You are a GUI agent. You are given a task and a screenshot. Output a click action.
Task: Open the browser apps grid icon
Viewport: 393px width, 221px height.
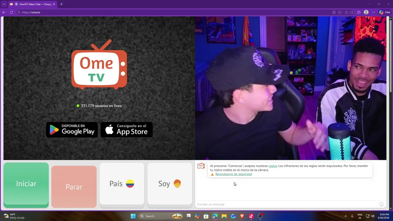pyautogui.click(x=334, y=12)
